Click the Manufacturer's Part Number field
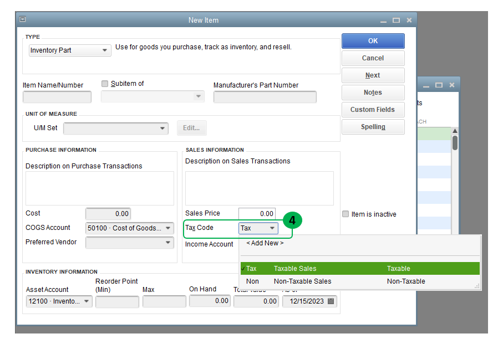 (x=265, y=97)
